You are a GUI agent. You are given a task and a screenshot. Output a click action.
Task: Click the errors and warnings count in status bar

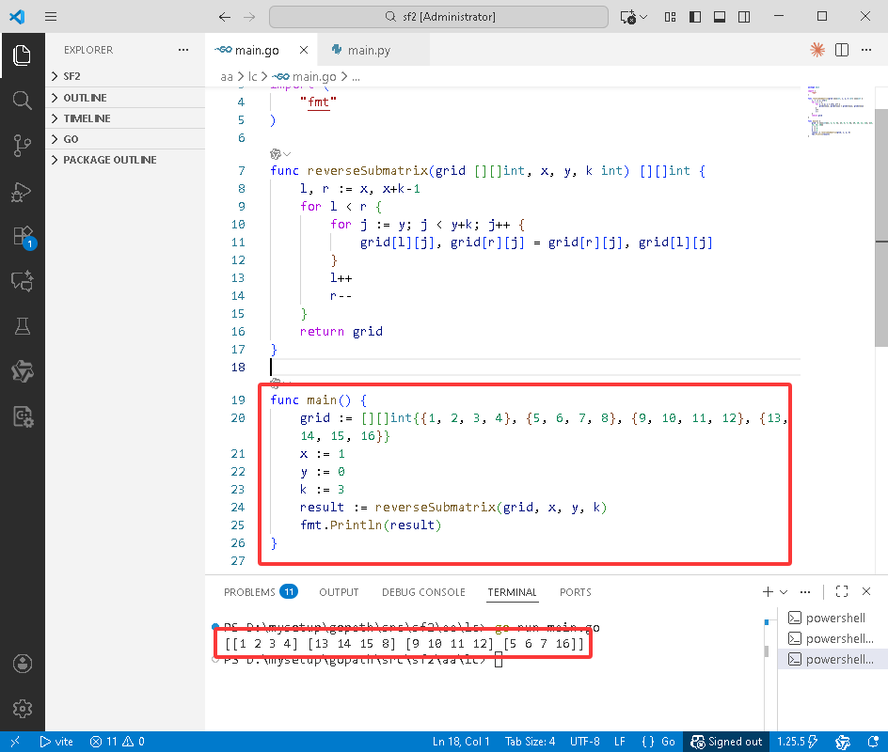tap(118, 742)
